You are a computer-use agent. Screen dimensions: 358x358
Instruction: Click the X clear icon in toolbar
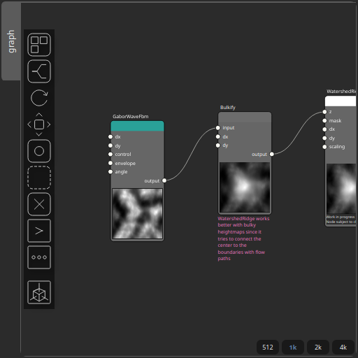tap(39, 204)
